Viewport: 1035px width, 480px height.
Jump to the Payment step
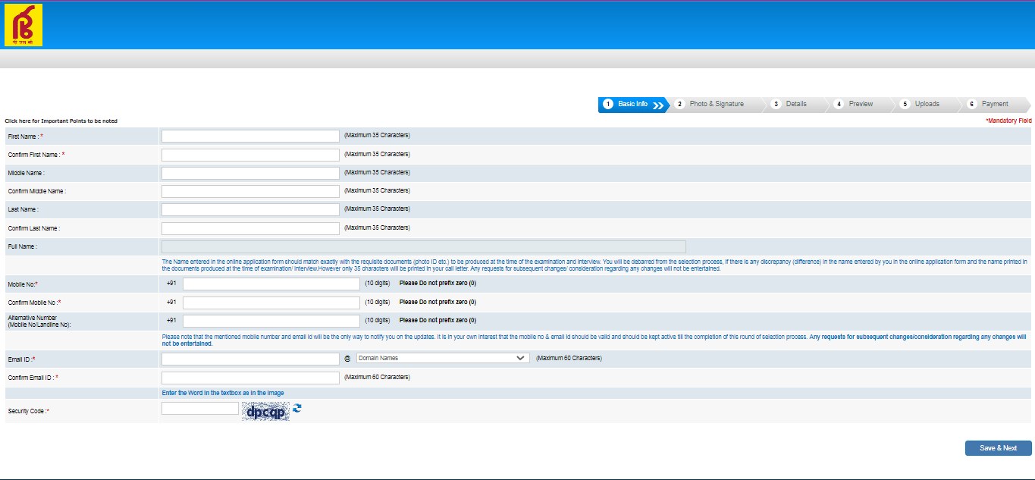pos(994,104)
